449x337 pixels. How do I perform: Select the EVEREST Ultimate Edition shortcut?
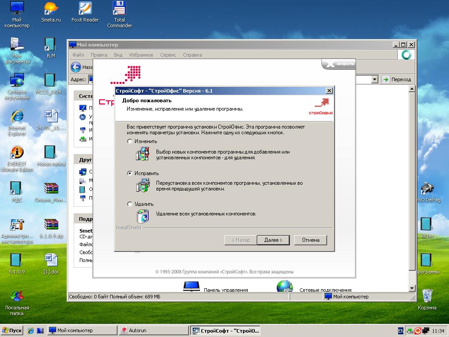pyautogui.click(x=17, y=159)
